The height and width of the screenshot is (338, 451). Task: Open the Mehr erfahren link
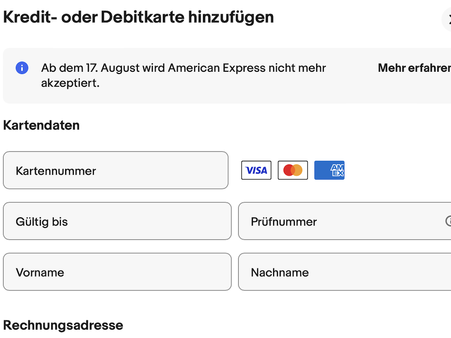coord(414,68)
